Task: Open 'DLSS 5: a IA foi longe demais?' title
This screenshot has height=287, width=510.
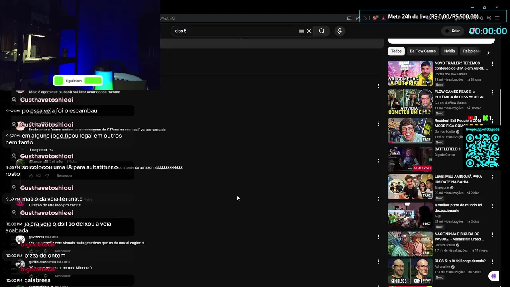Action: pos(460,261)
